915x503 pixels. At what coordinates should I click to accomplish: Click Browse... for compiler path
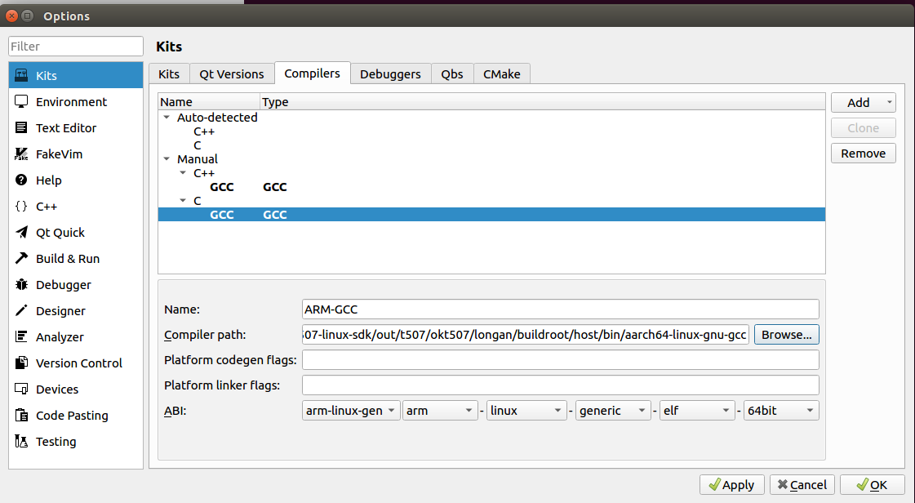click(787, 334)
